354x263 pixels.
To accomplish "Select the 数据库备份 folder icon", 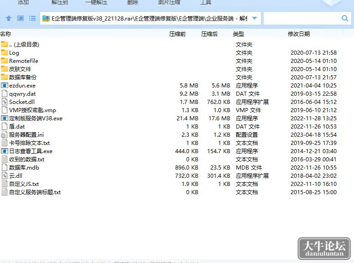I will 5,77.
